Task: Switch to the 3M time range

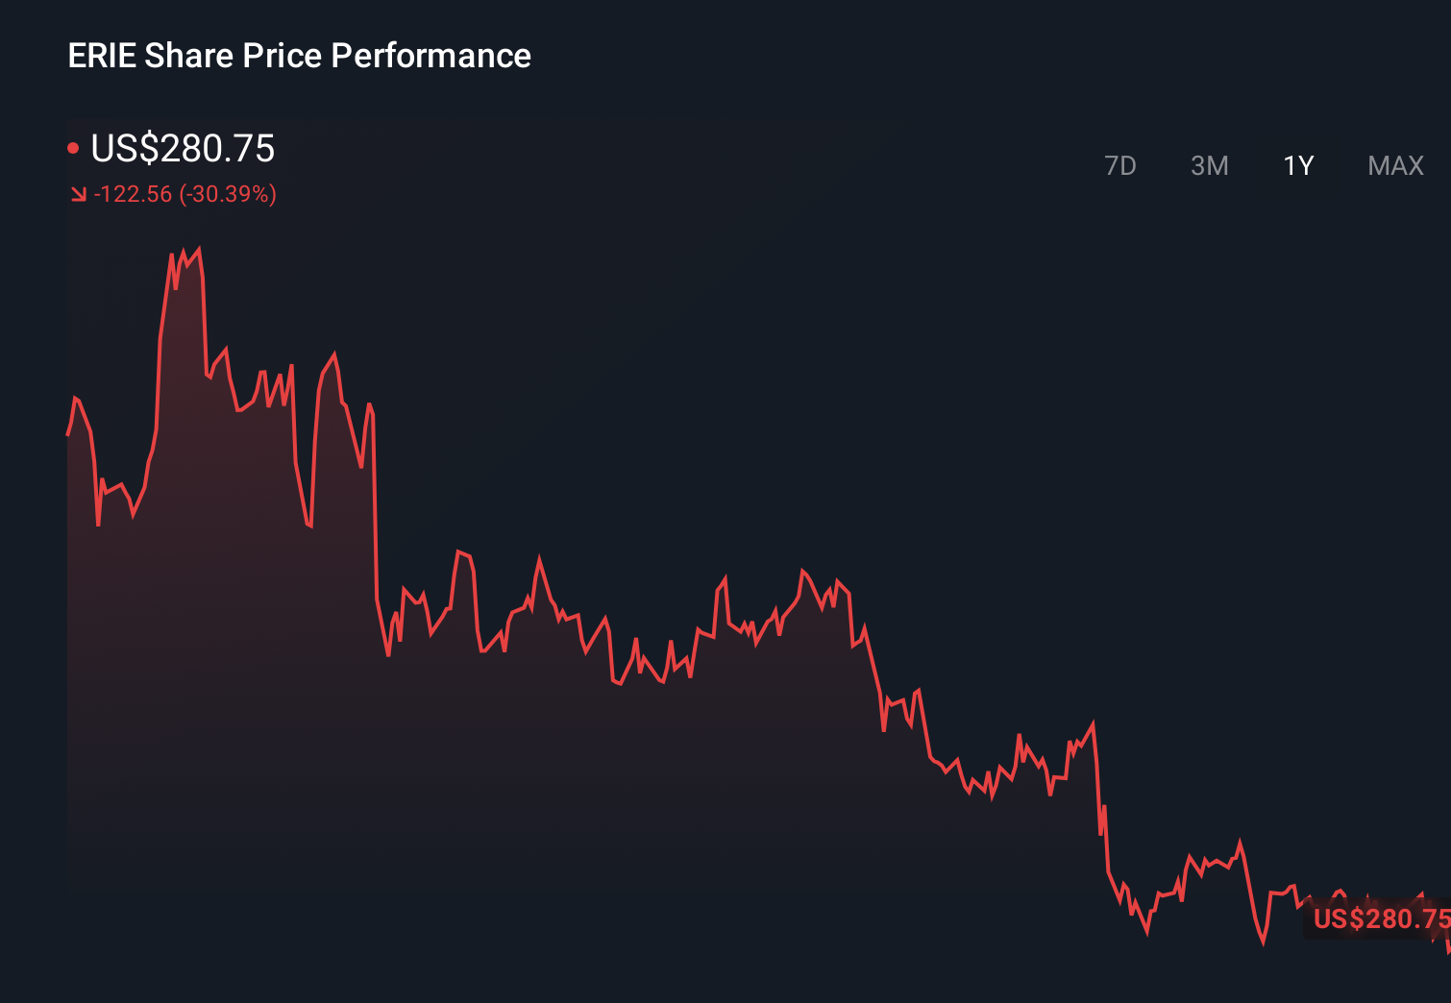Action: (1210, 165)
